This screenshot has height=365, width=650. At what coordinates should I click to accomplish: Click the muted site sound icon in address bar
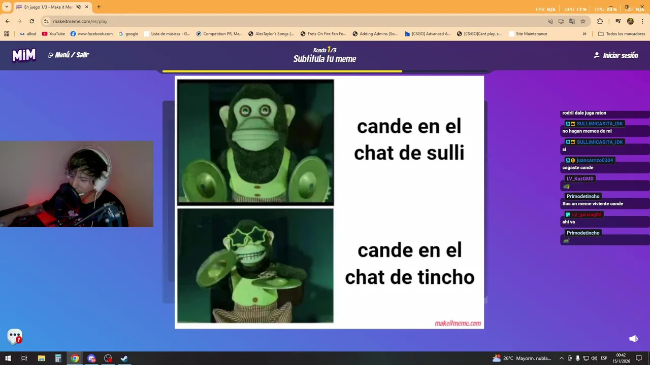click(x=550, y=21)
